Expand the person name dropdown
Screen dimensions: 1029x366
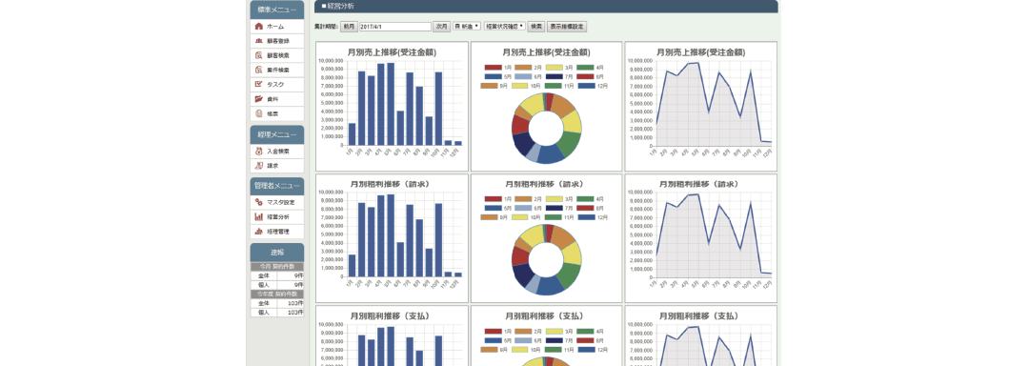[x=467, y=27]
